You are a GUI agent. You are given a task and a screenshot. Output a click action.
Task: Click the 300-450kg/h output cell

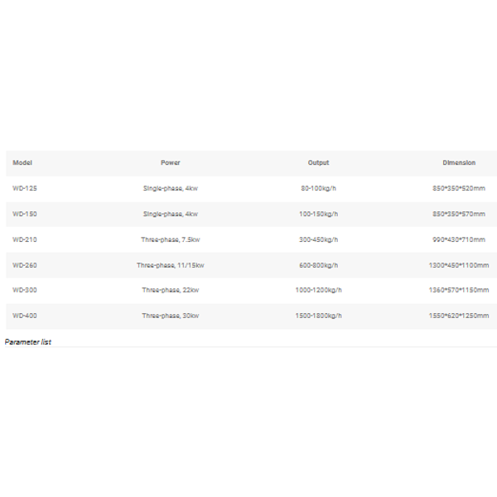point(318,239)
